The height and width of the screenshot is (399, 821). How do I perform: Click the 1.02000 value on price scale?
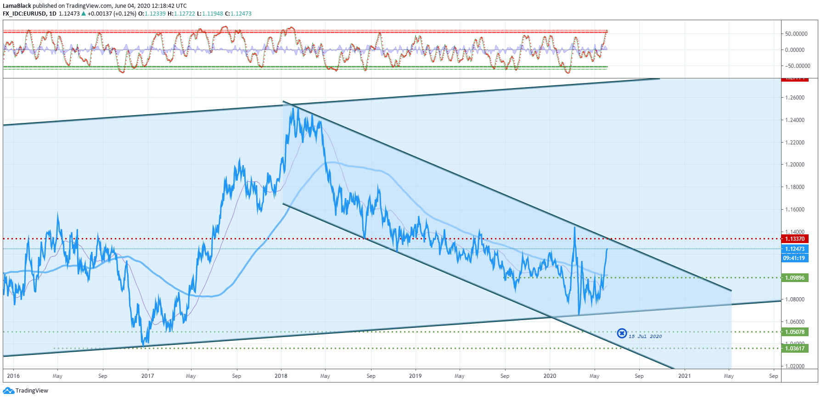tap(795, 366)
